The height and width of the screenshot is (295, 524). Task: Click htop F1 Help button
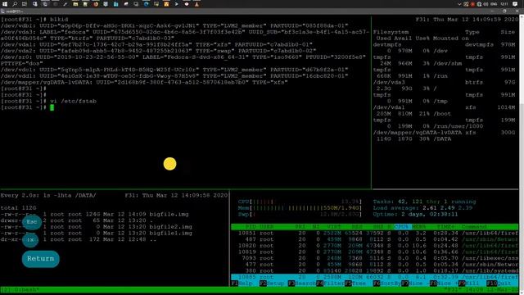tap(242, 284)
